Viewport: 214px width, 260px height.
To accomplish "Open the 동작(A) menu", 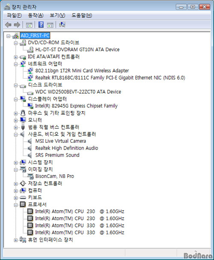I will 36,15.
